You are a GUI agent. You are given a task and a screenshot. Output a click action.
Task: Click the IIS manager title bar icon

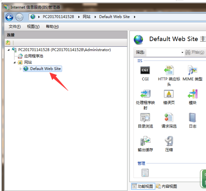[7, 7]
